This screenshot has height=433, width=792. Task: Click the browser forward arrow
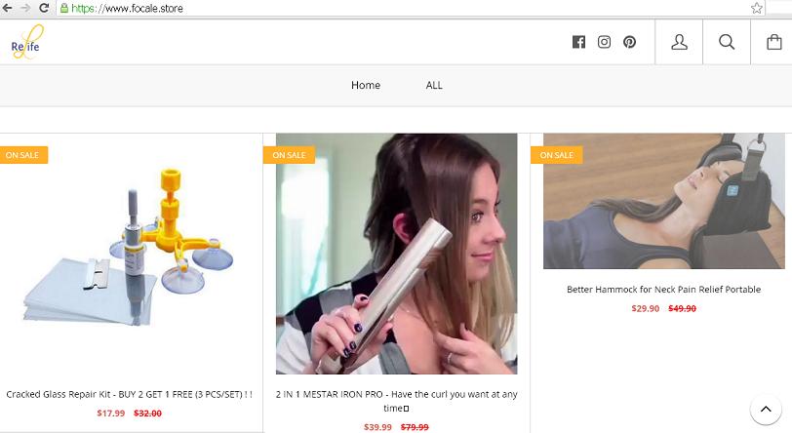[25, 8]
